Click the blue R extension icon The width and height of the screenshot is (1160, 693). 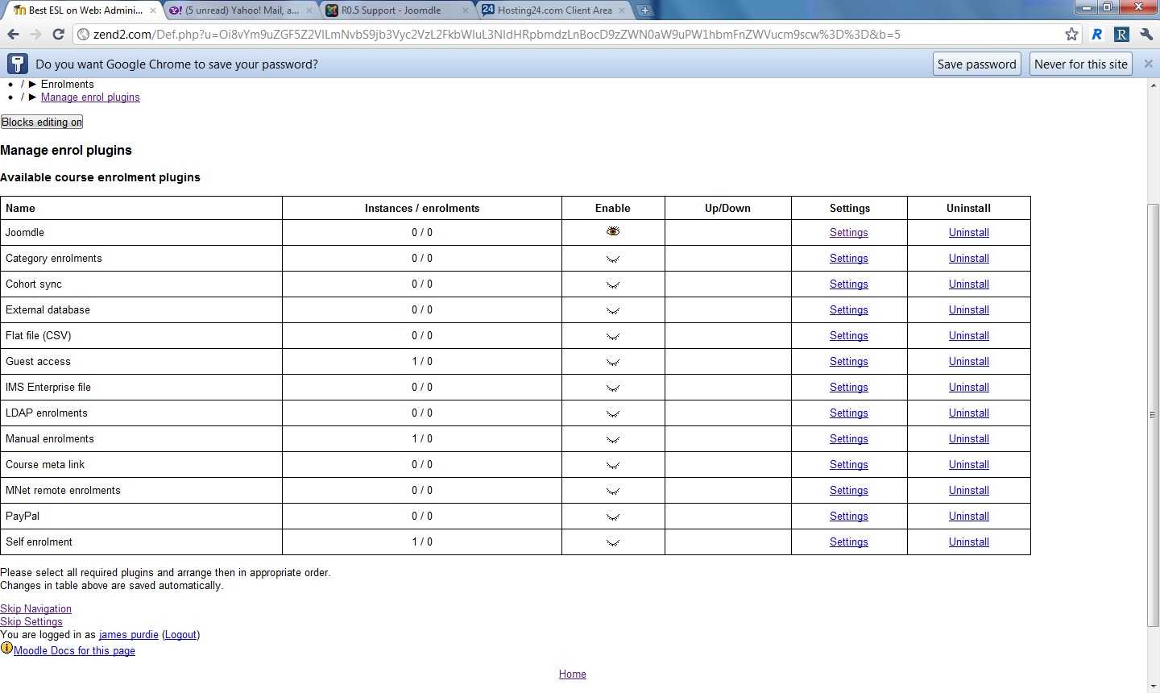pos(1096,34)
